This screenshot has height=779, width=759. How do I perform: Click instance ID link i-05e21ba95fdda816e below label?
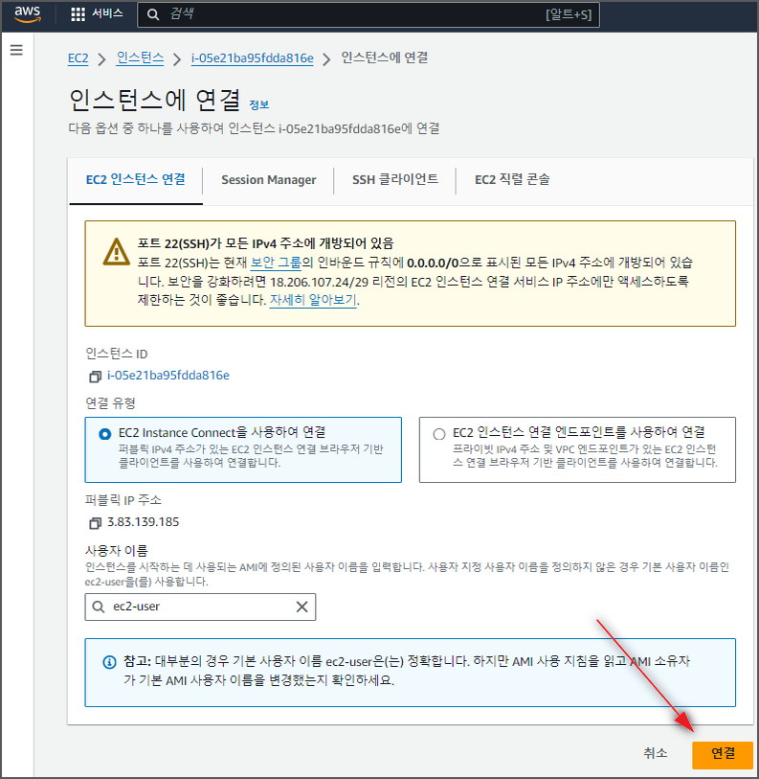pos(168,376)
